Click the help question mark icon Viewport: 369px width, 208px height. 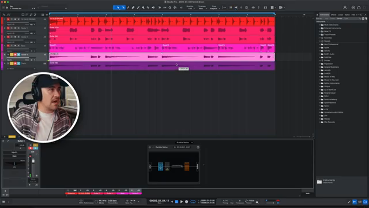(x=258, y=8)
